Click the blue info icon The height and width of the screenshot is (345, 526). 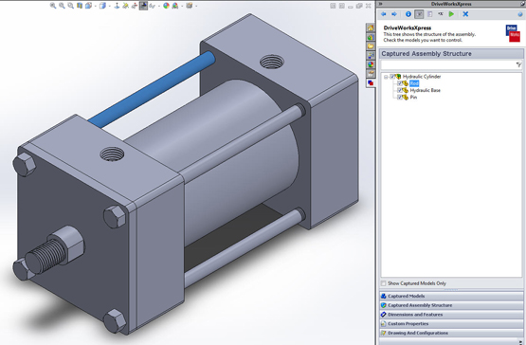click(x=408, y=14)
